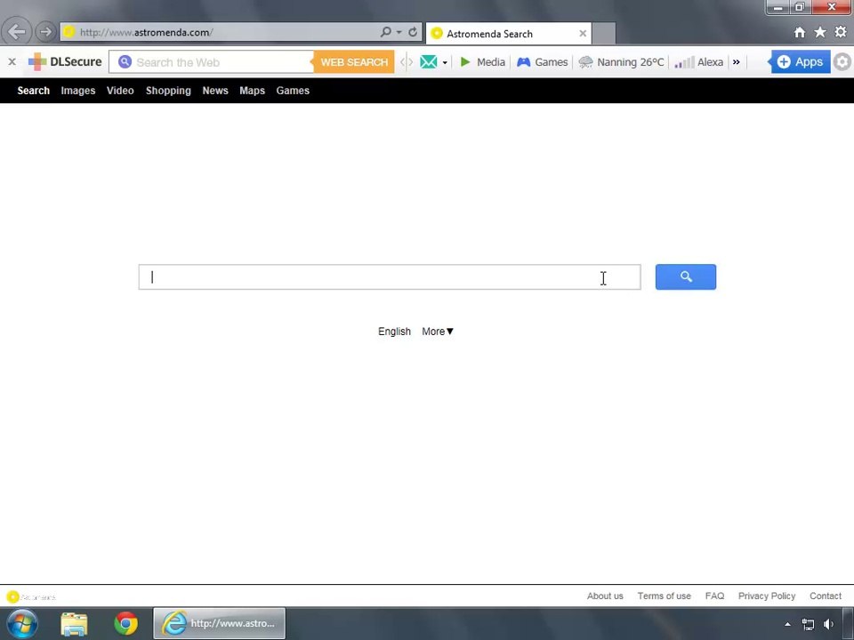Open the network tray icon
This screenshot has width=854, height=640.
point(808,624)
